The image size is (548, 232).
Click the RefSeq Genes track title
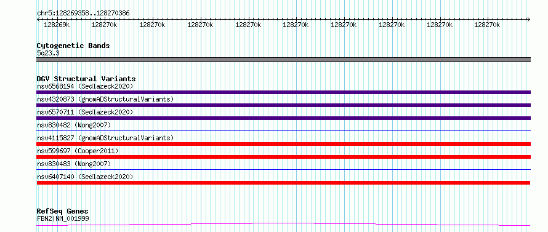coord(63,212)
